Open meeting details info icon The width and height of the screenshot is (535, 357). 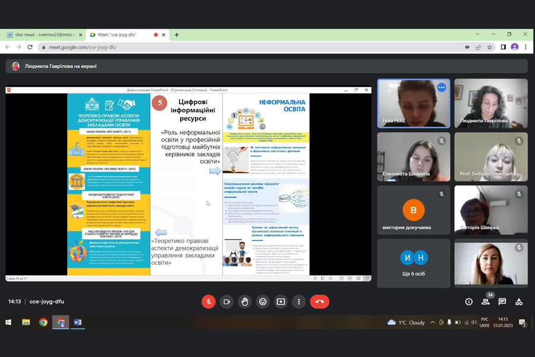pos(469,302)
